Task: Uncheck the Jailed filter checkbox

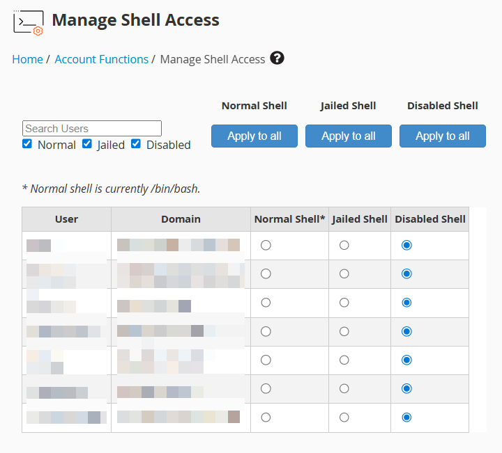Action: [87, 144]
